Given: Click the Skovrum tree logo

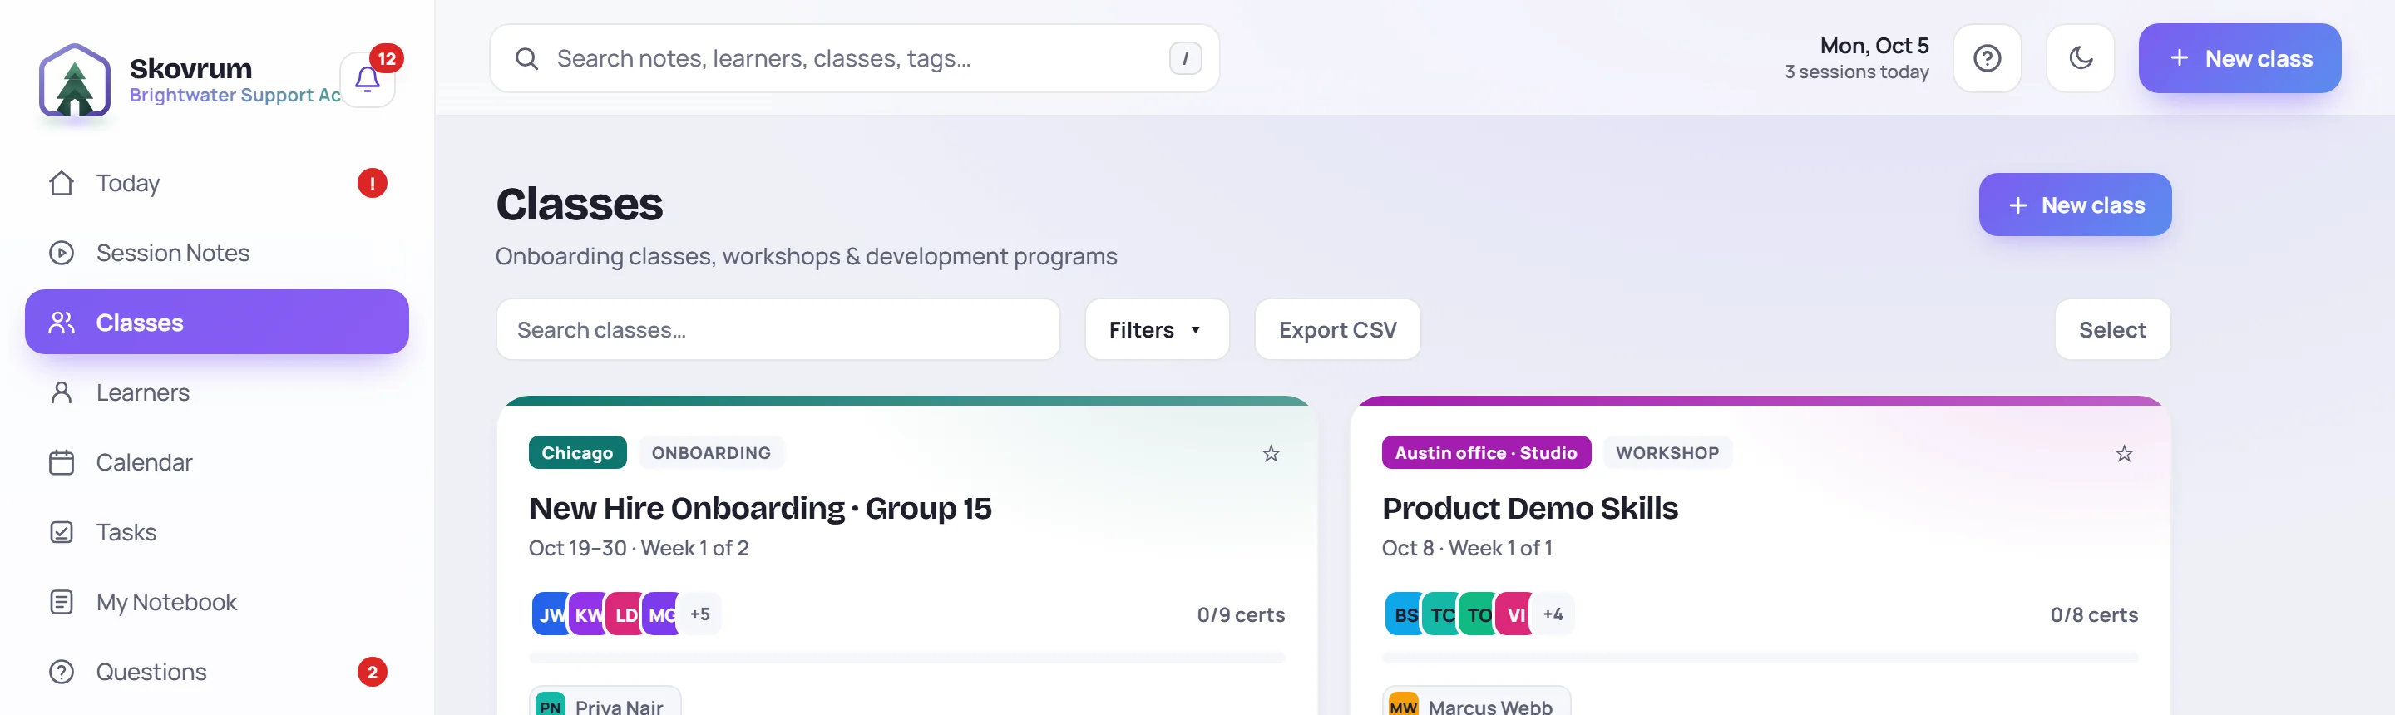Looking at the screenshot, I should 74,80.
